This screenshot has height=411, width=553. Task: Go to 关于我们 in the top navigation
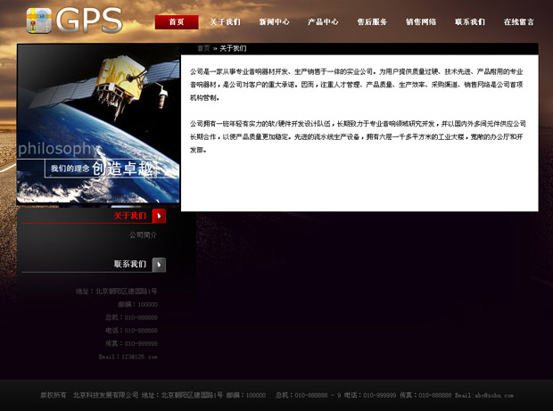point(225,21)
